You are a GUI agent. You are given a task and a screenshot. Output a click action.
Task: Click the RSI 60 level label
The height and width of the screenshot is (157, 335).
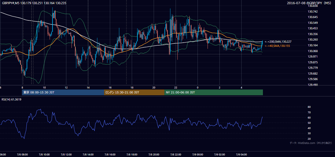click(309, 117)
